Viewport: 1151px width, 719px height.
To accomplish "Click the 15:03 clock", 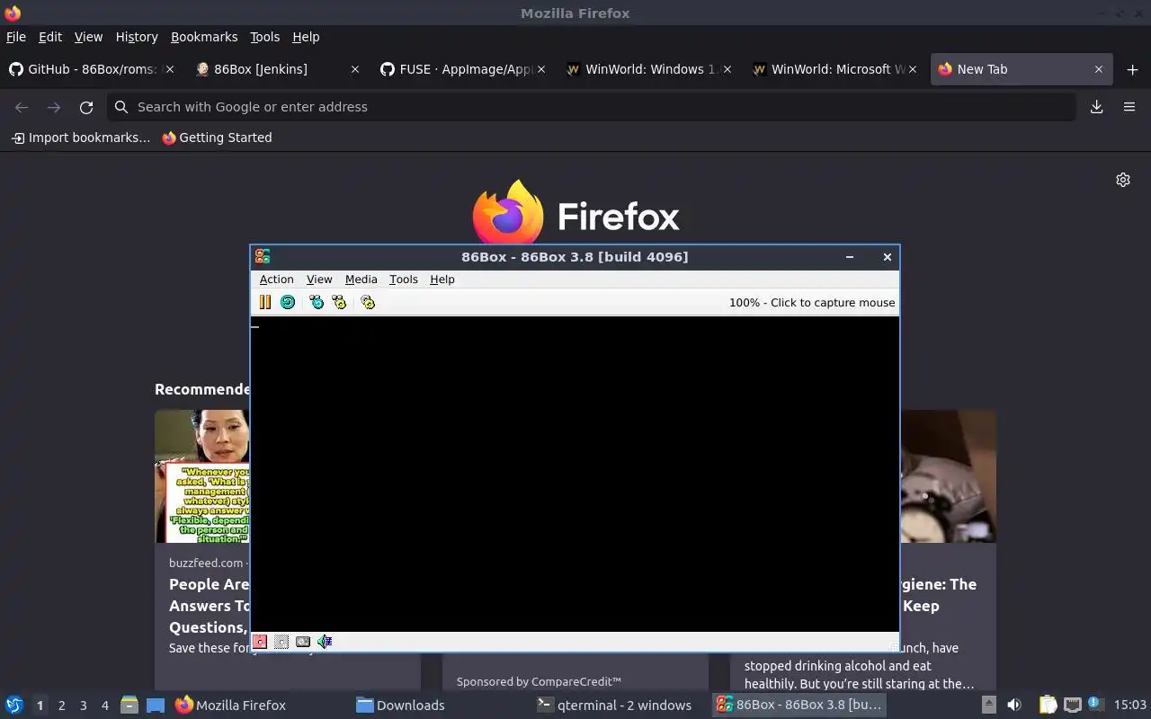I will 1130,705.
